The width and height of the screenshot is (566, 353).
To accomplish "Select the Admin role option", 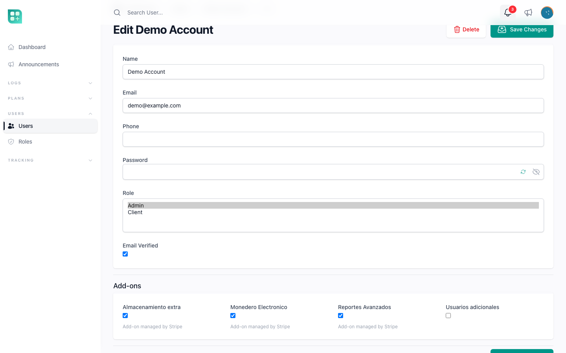I will point(333,206).
